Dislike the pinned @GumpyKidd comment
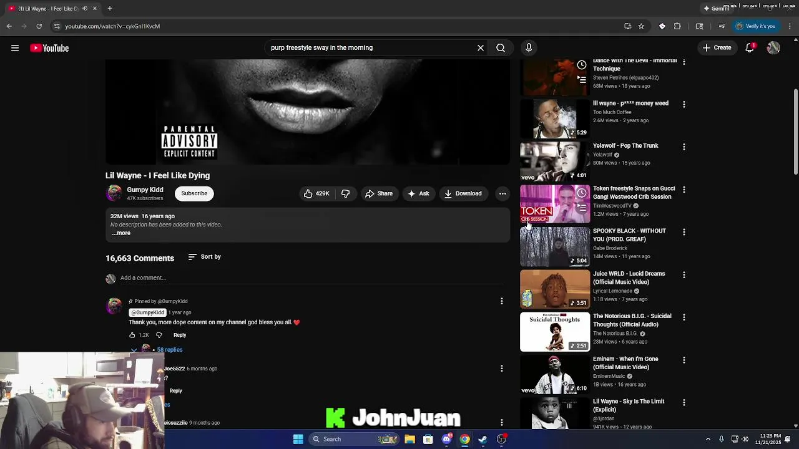799x449 pixels. click(159, 335)
